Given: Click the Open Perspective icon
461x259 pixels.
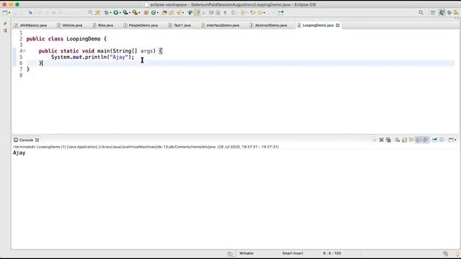Looking at the screenshot, I should coord(433,13).
